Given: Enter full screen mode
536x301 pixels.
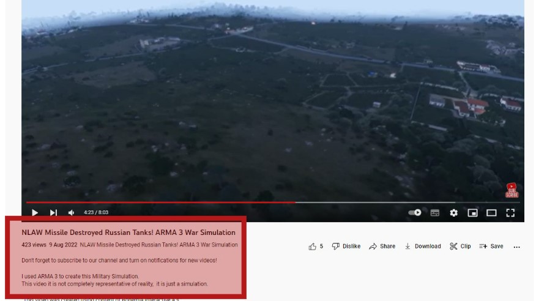Looking at the screenshot, I should coord(510,213).
